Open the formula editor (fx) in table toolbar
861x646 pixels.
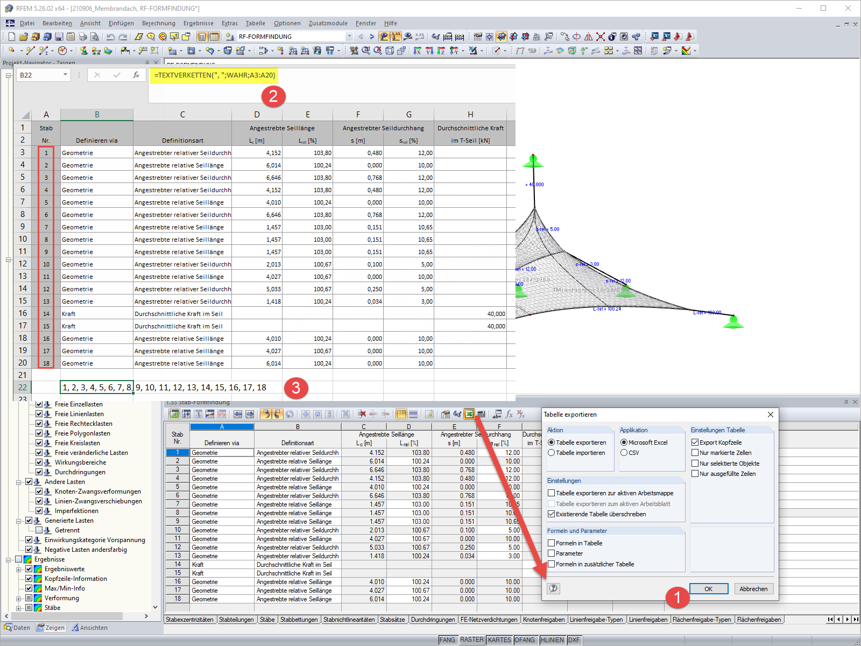pos(509,414)
